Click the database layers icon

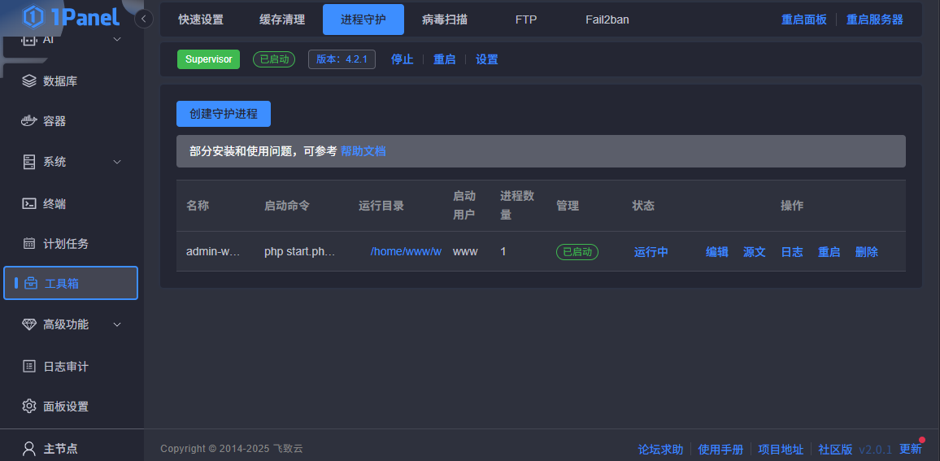pos(28,81)
